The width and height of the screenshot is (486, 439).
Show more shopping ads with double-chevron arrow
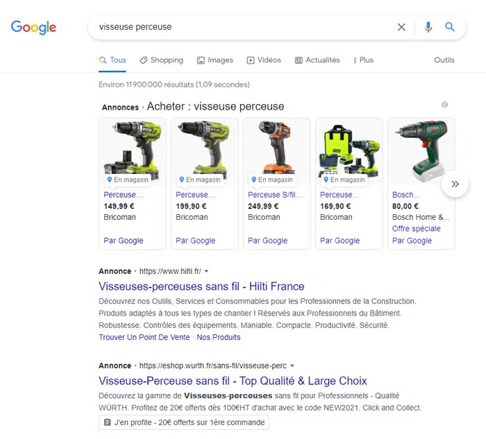[455, 184]
